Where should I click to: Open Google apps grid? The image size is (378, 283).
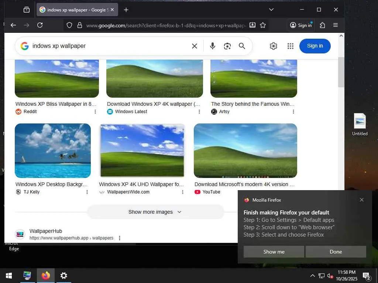click(291, 46)
